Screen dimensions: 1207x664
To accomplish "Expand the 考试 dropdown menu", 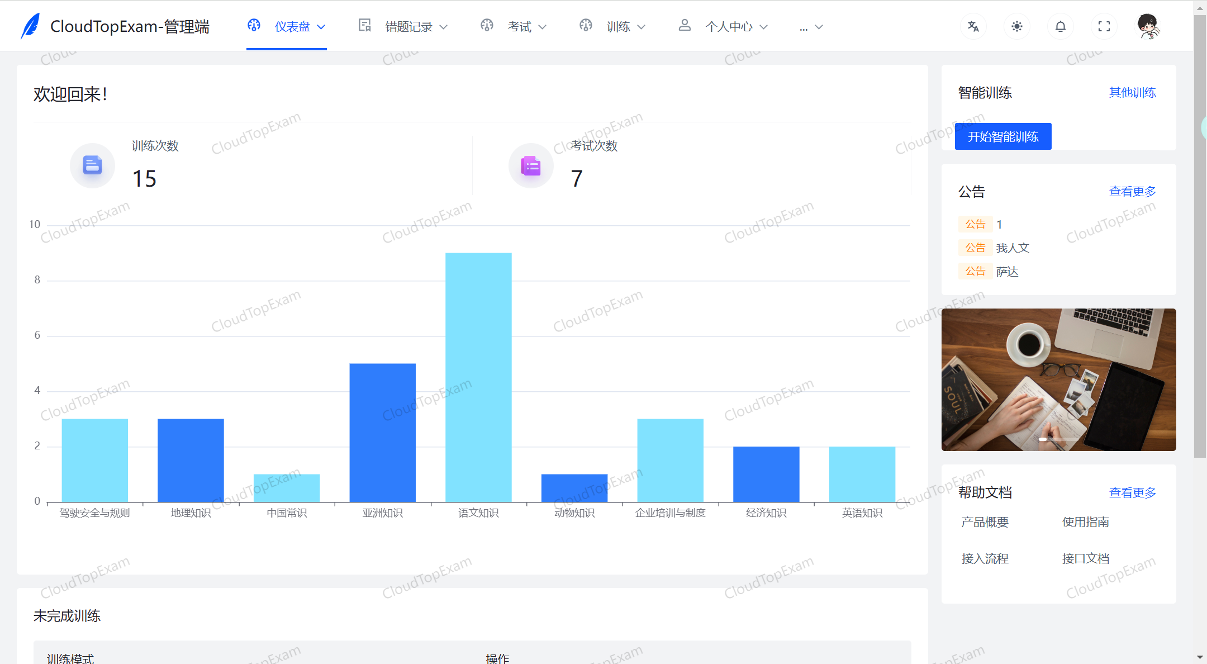I will pyautogui.click(x=519, y=26).
